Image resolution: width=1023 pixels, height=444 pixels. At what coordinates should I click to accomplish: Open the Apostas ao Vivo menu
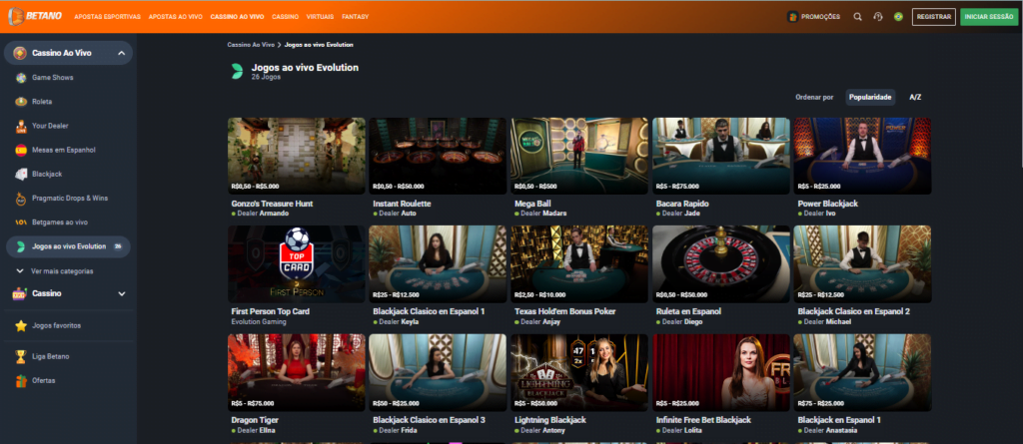pos(176,17)
